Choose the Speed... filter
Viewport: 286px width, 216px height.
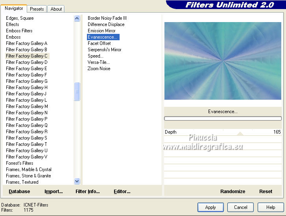coord(95,56)
